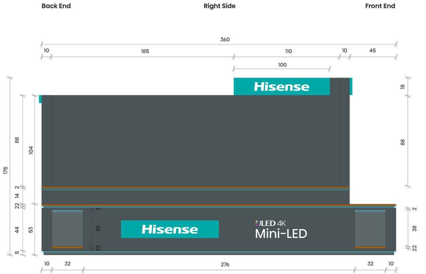The height and width of the screenshot is (274, 426).
Task: Select the 14 vertical dimension label
Action: pos(17,196)
